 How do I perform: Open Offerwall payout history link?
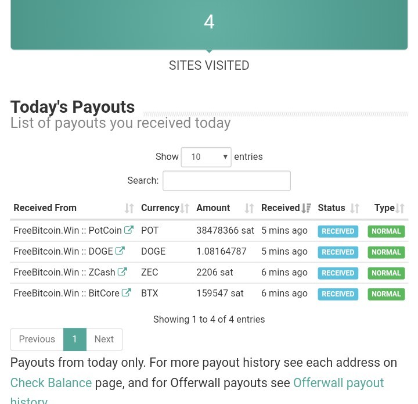[x=338, y=383]
